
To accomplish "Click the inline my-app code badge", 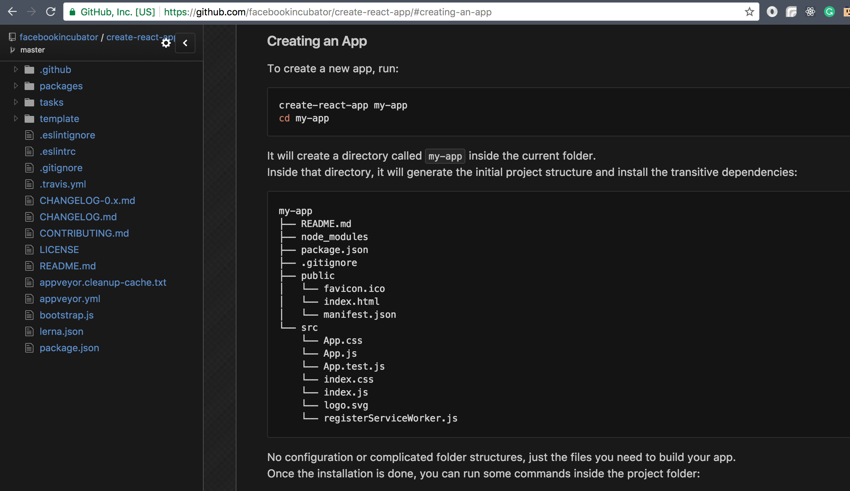I will 445,156.
